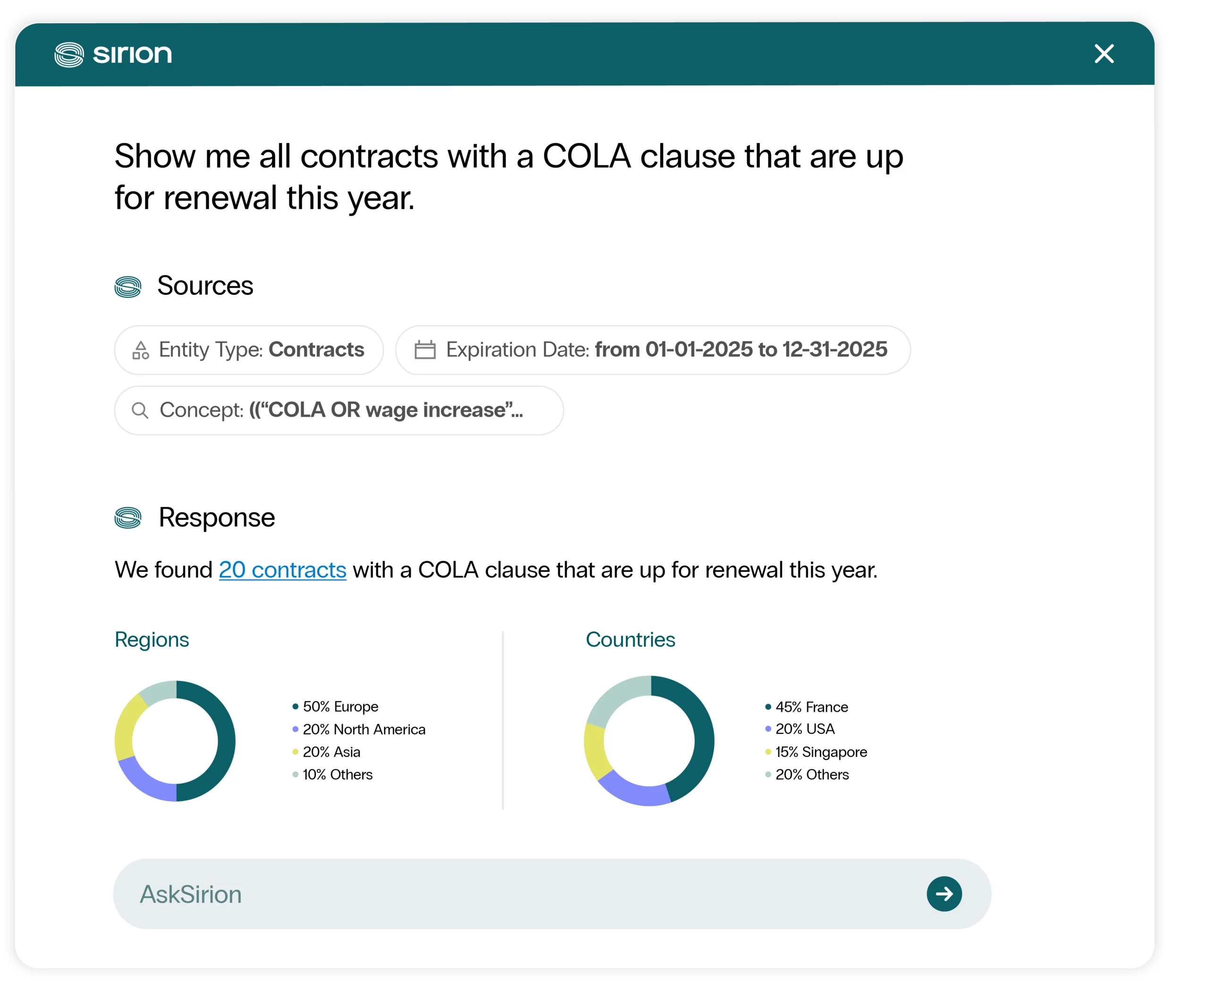Expand the truncated Concept filter chip
Screen dimensions: 1209x990
[x=339, y=410]
